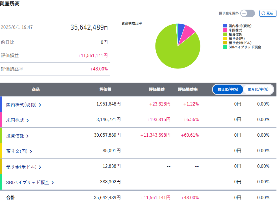Click the yellow 預り金(円) legend swatch
The image size is (277, 204).
tap(225, 38)
